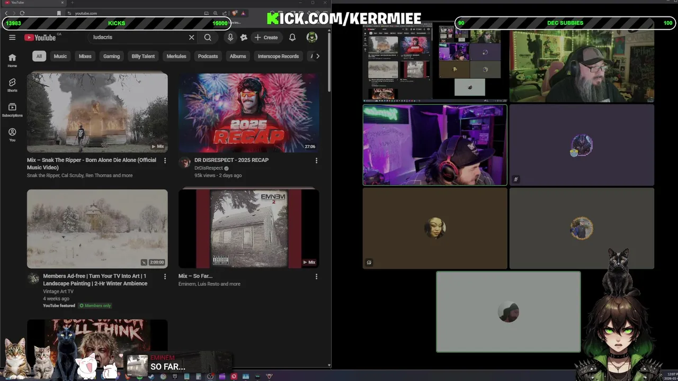Click the 'YouTube featured' label
The image size is (678, 381).
59,305
